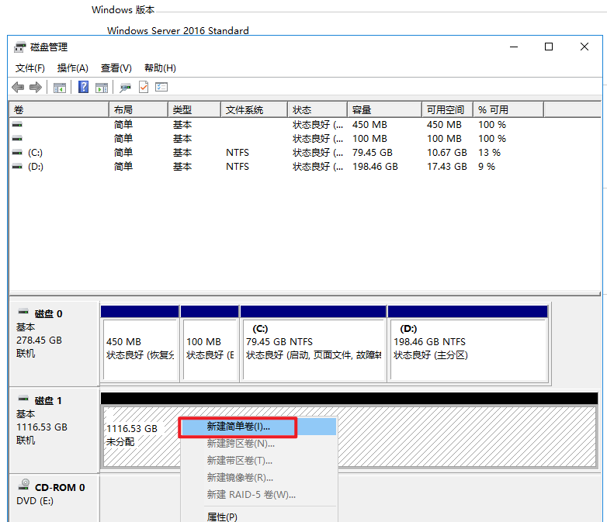Select 属性(P) in the context menu
607x522 pixels.
click(x=222, y=517)
